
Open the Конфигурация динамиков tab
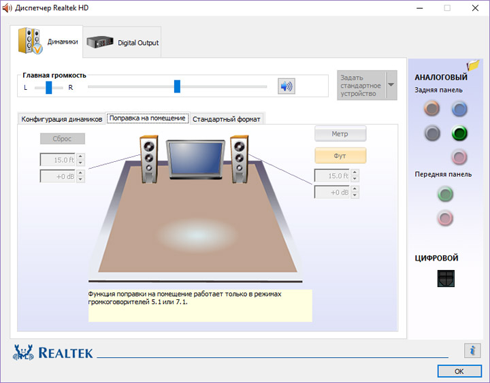click(x=61, y=119)
